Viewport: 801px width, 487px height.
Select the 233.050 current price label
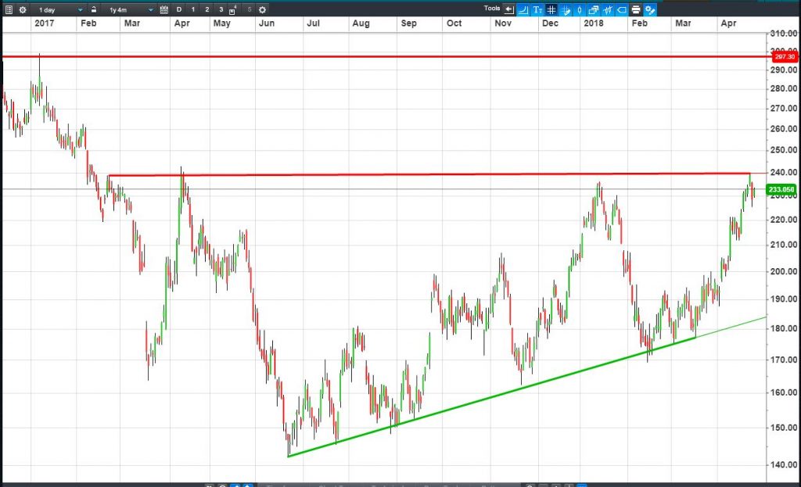point(781,189)
